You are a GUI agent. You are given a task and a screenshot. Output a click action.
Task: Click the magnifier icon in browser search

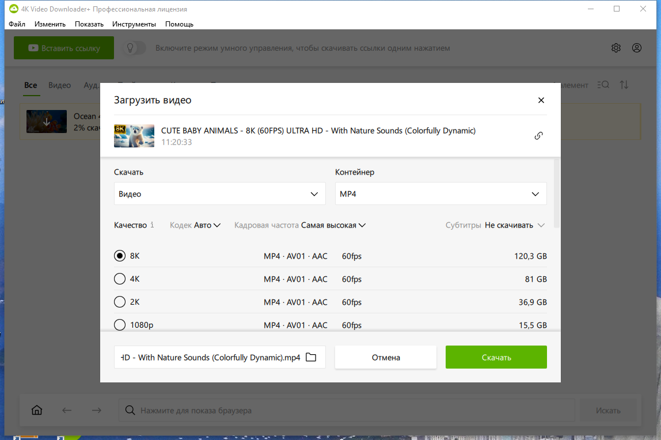point(130,410)
